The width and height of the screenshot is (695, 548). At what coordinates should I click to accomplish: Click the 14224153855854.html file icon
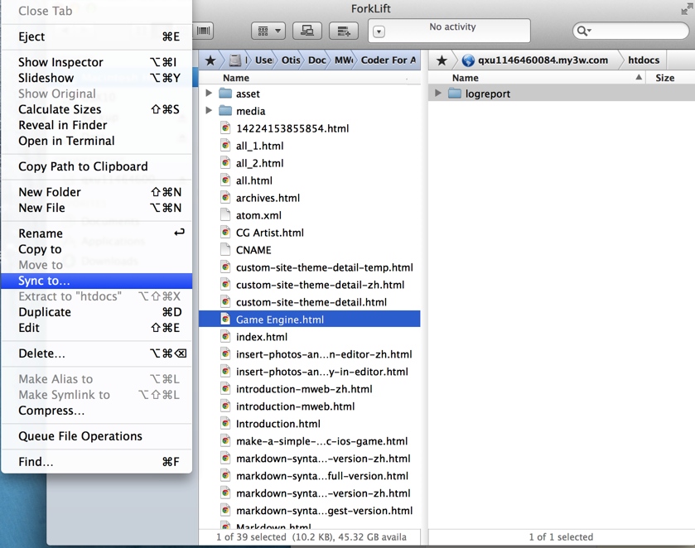pyautogui.click(x=225, y=128)
